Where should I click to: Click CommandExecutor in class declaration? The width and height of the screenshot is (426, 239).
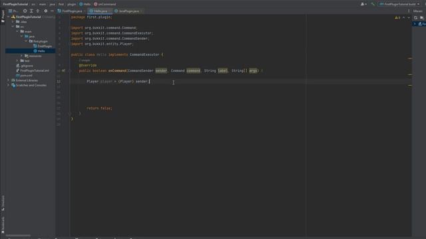[144, 54]
